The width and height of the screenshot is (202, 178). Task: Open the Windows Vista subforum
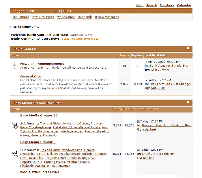(x=72, y=150)
